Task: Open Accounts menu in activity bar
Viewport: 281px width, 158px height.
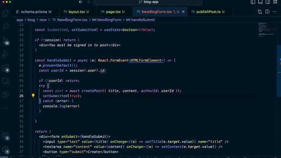Action: coord(5,136)
